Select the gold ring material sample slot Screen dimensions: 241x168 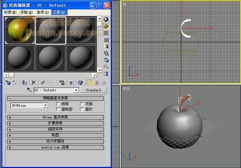[x=20, y=30]
